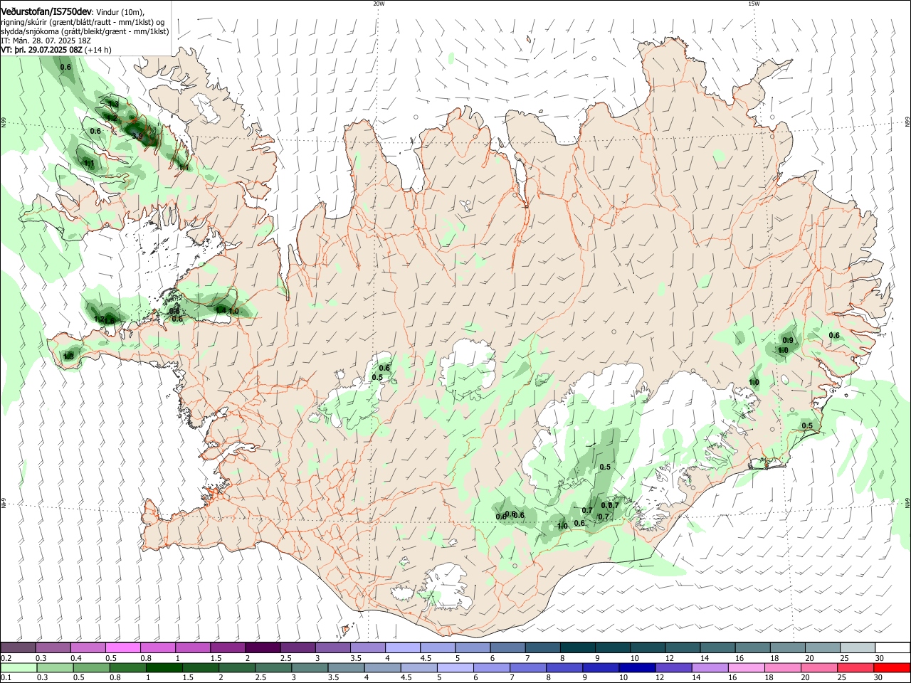Select the bright pink swatch between 0.5 and 0.8
The height and width of the screenshot is (683, 911).
pyautogui.click(x=123, y=648)
